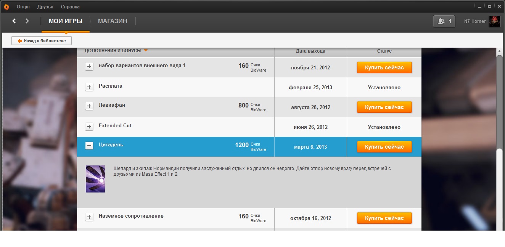Close the Origin window

499,6
